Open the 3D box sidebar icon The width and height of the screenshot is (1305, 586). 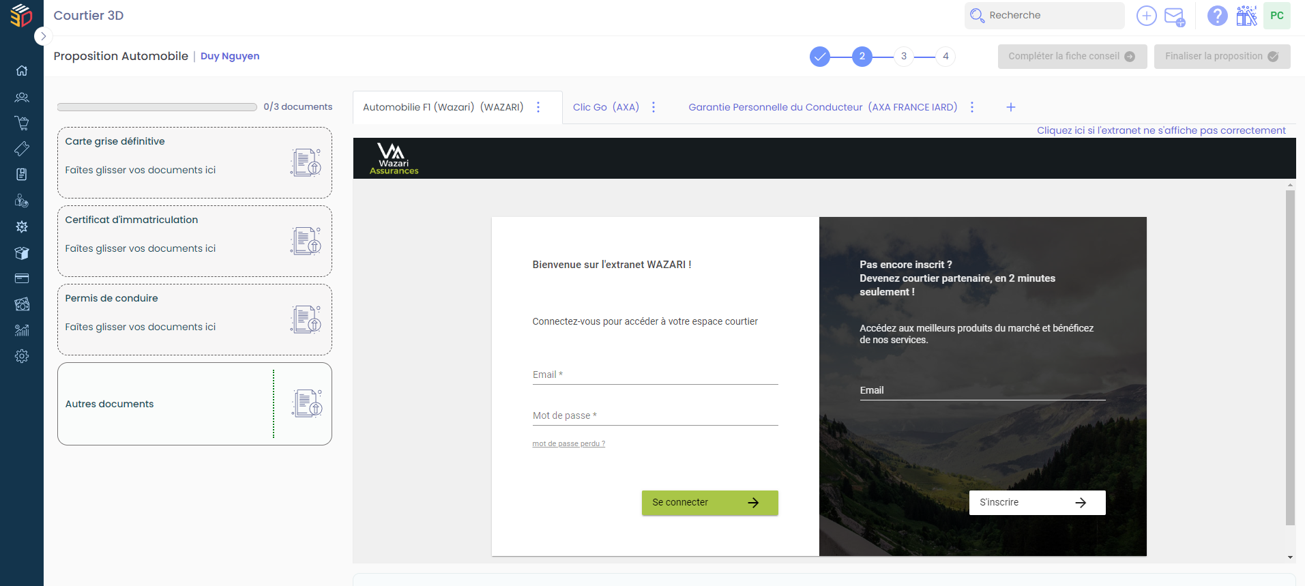pyautogui.click(x=22, y=253)
